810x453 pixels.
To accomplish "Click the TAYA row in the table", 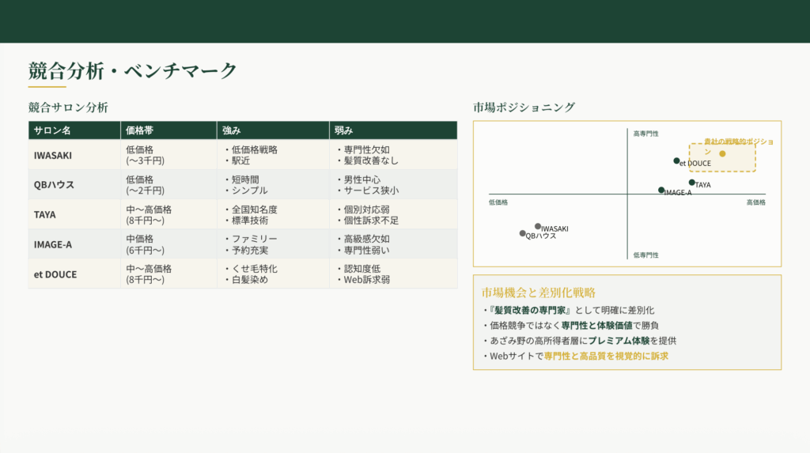I will pyautogui.click(x=45, y=214).
